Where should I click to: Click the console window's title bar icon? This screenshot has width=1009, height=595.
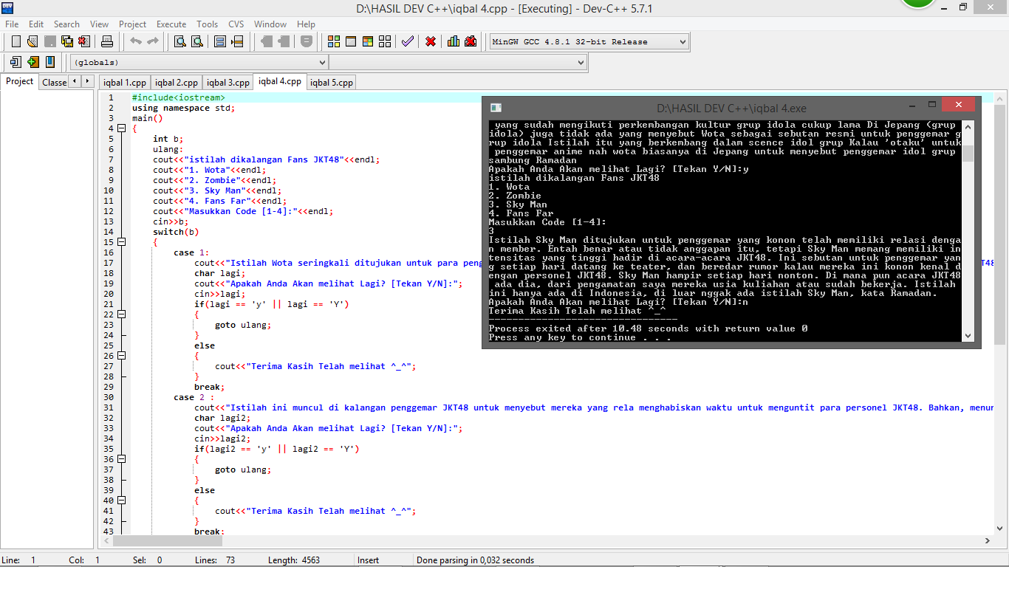point(496,108)
